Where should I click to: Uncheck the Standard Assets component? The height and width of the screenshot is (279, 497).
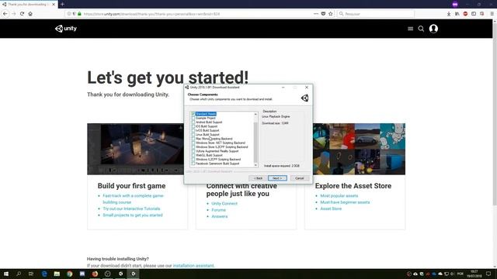(x=193, y=114)
